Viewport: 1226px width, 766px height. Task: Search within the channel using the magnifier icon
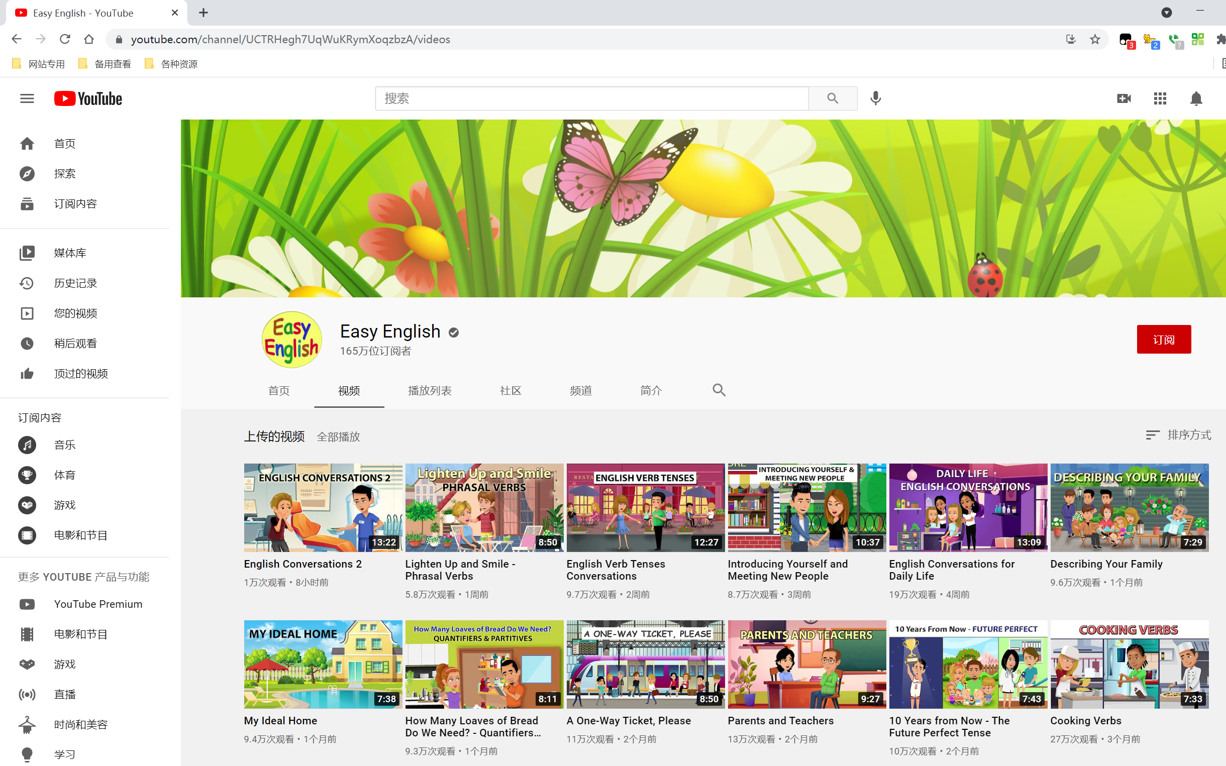click(x=719, y=390)
